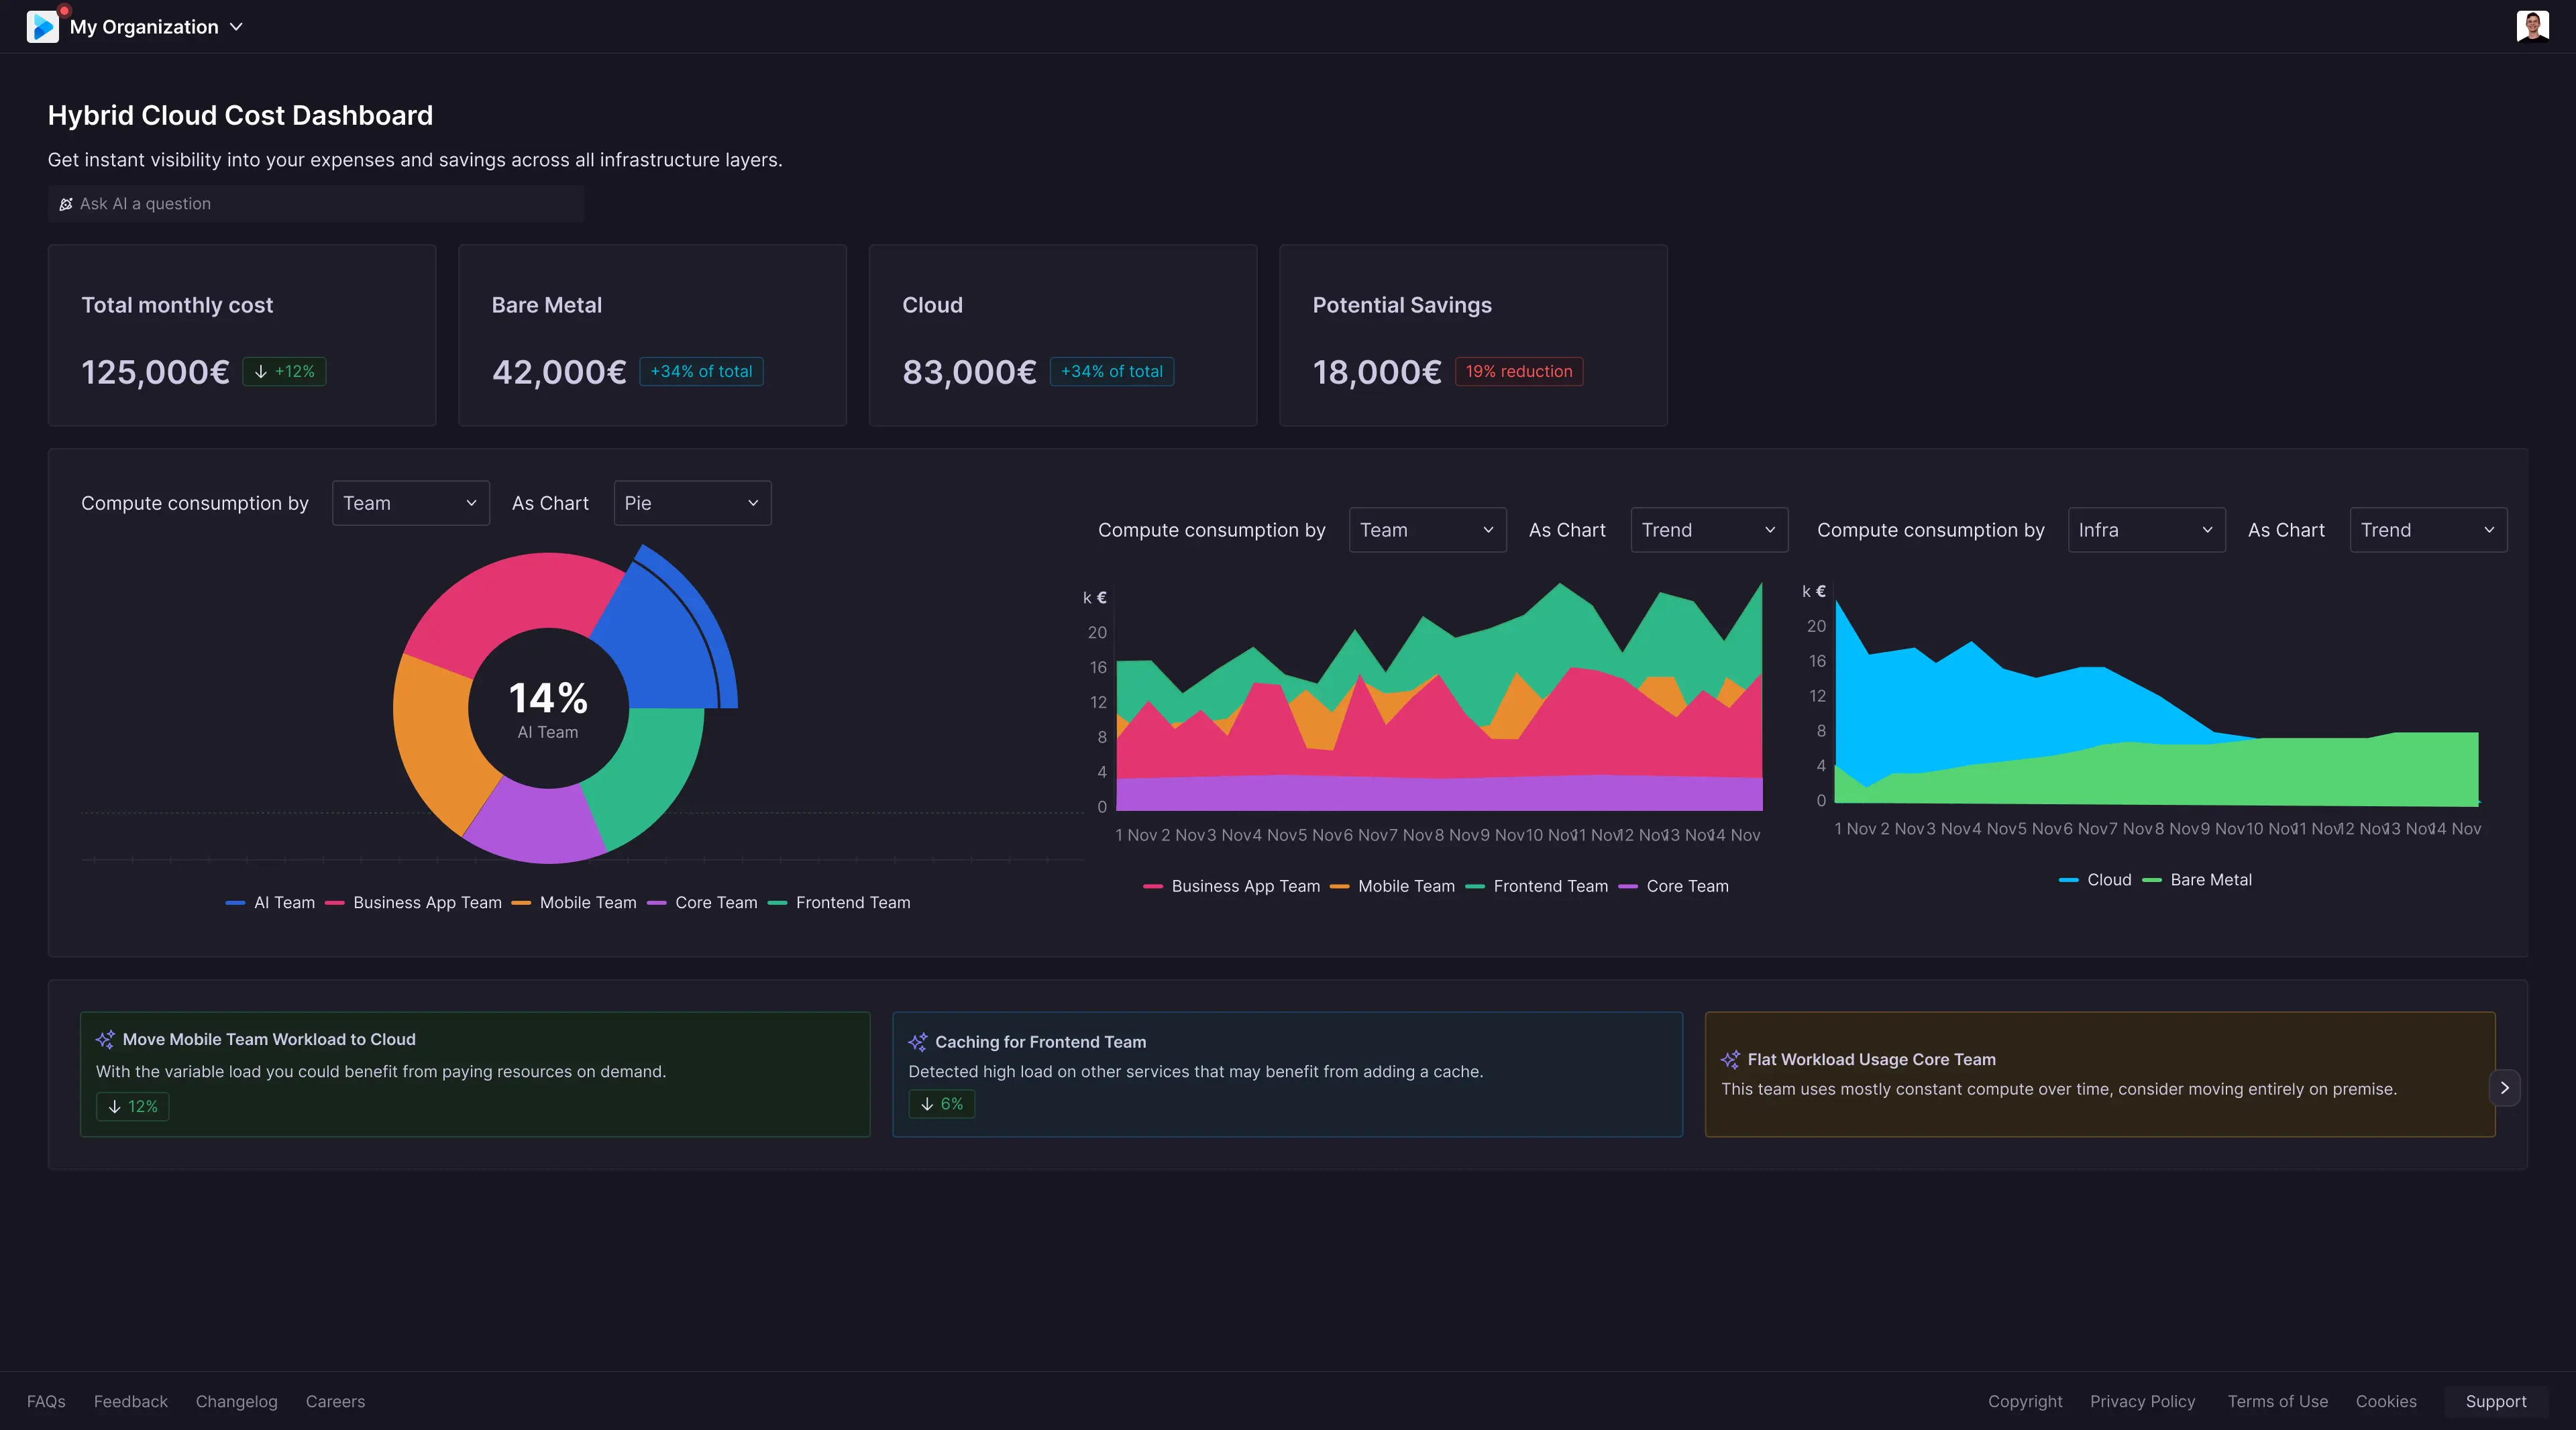2576x1430 pixels.
Task: Open the Move Mobile Team Workload card
Action: click(x=475, y=1074)
